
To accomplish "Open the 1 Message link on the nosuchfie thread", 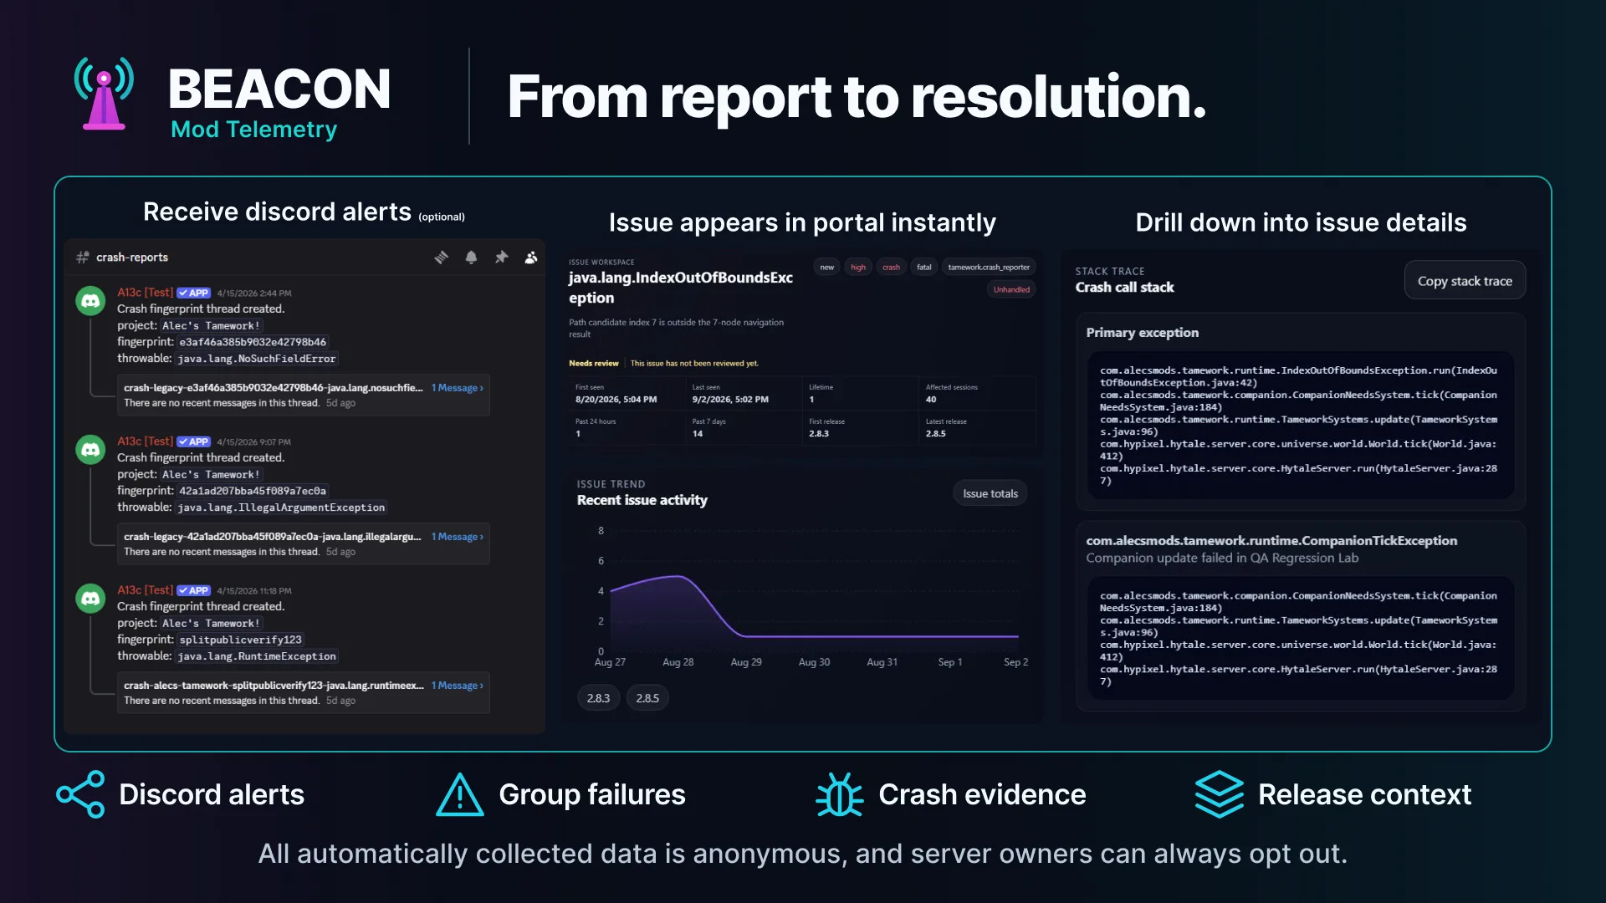I will coord(458,388).
